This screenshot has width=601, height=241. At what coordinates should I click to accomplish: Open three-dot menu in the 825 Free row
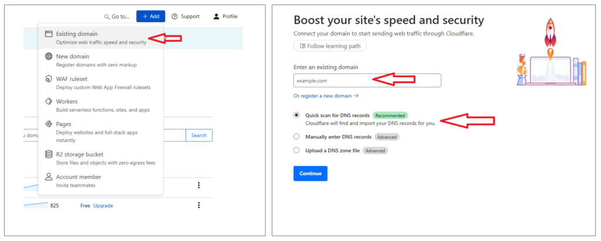click(198, 205)
